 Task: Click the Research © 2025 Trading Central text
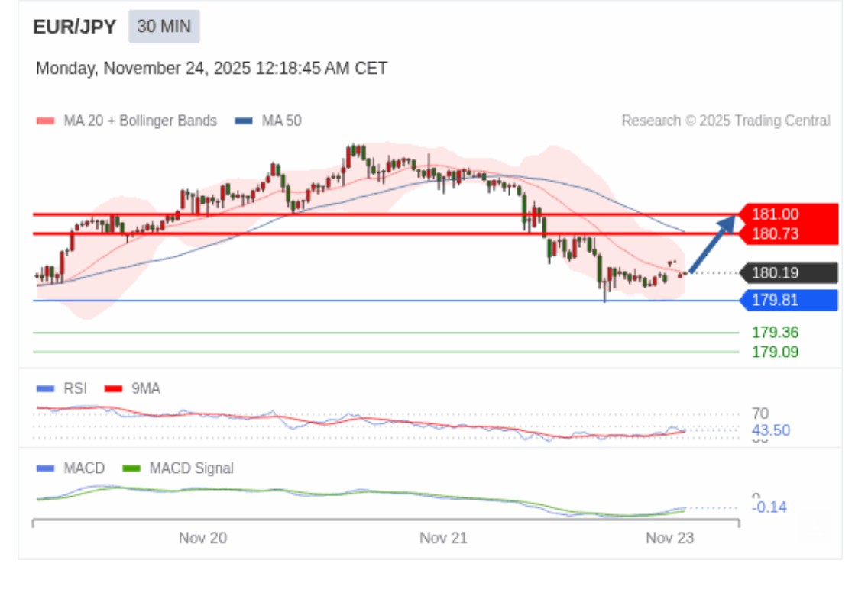[725, 121]
